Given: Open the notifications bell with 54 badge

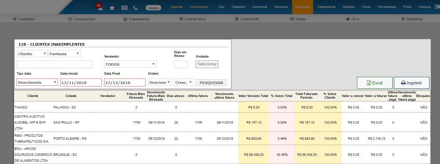Looking at the screenshot, I should 100,8.
